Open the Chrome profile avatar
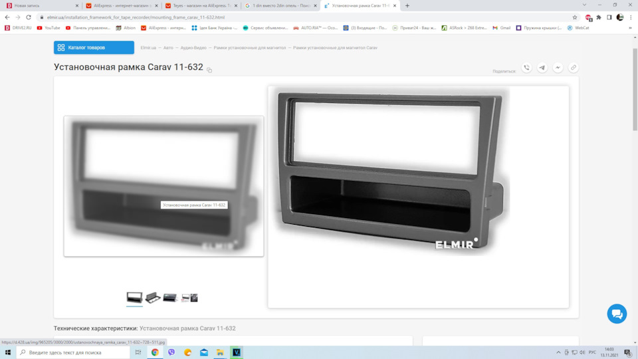The height and width of the screenshot is (359, 638). coord(619,17)
